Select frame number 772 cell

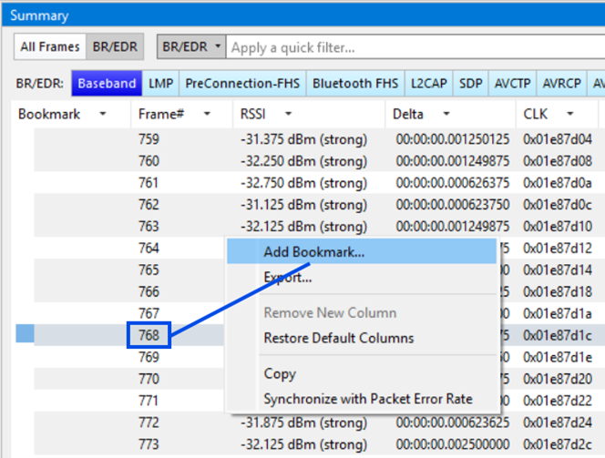coord(149,422)
